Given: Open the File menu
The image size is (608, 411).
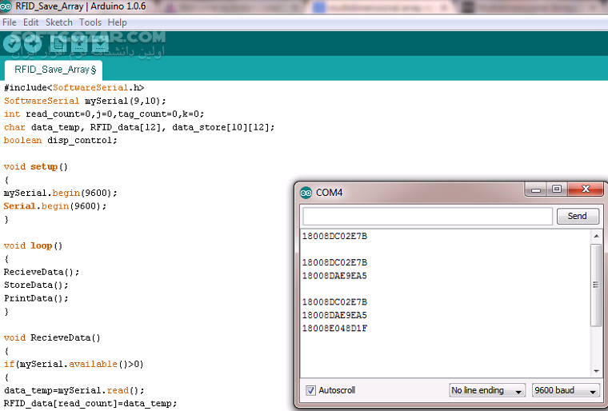Looking at the screenshot, I should [x=10, y=22].
